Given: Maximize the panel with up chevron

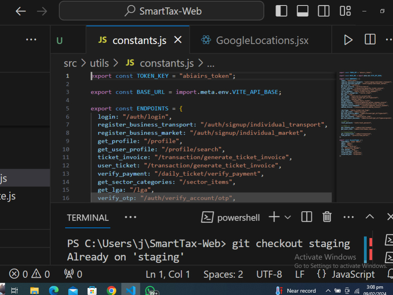Looking at the screenshot, I should (369, 217).
